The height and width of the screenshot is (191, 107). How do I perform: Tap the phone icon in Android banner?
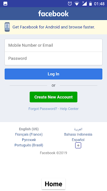point(7,27)
